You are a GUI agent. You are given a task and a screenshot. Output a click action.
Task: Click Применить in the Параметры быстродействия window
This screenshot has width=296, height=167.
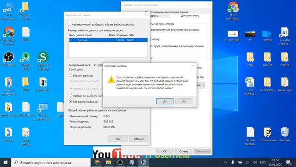(x=202, y=151)
